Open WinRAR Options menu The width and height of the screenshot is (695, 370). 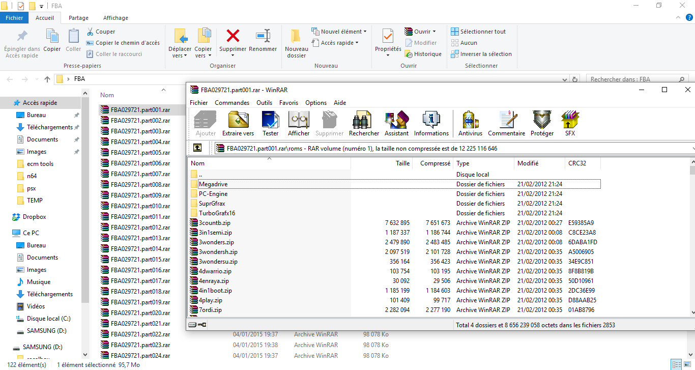click(316, 102)
